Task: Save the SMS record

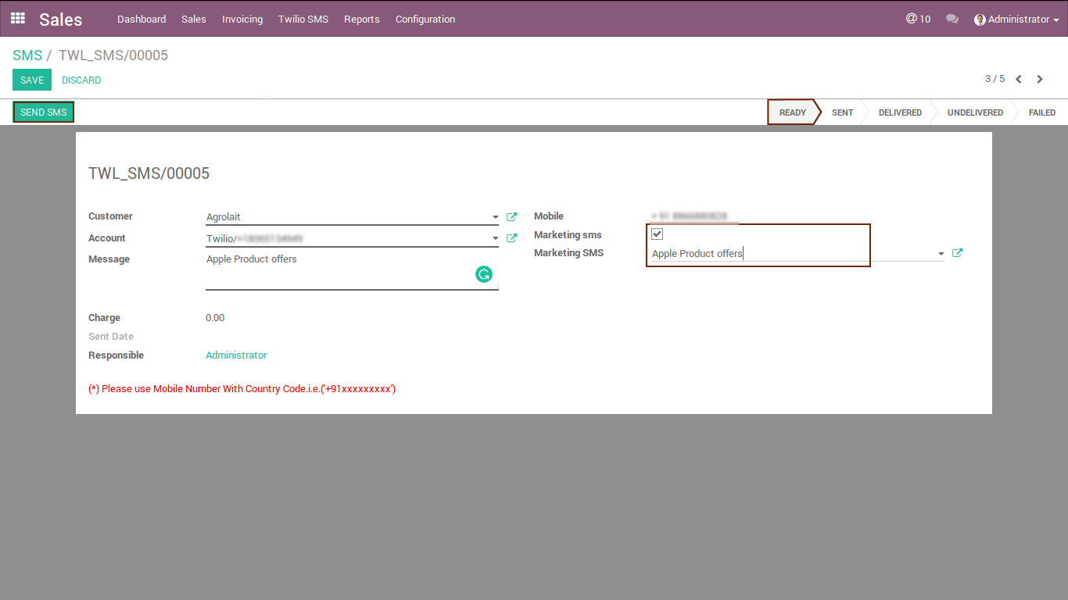Action: point(32,80)
